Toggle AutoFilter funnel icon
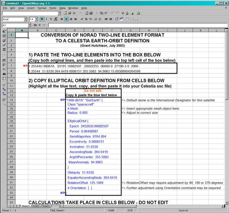229x213 pixels. tap(4, 85)
